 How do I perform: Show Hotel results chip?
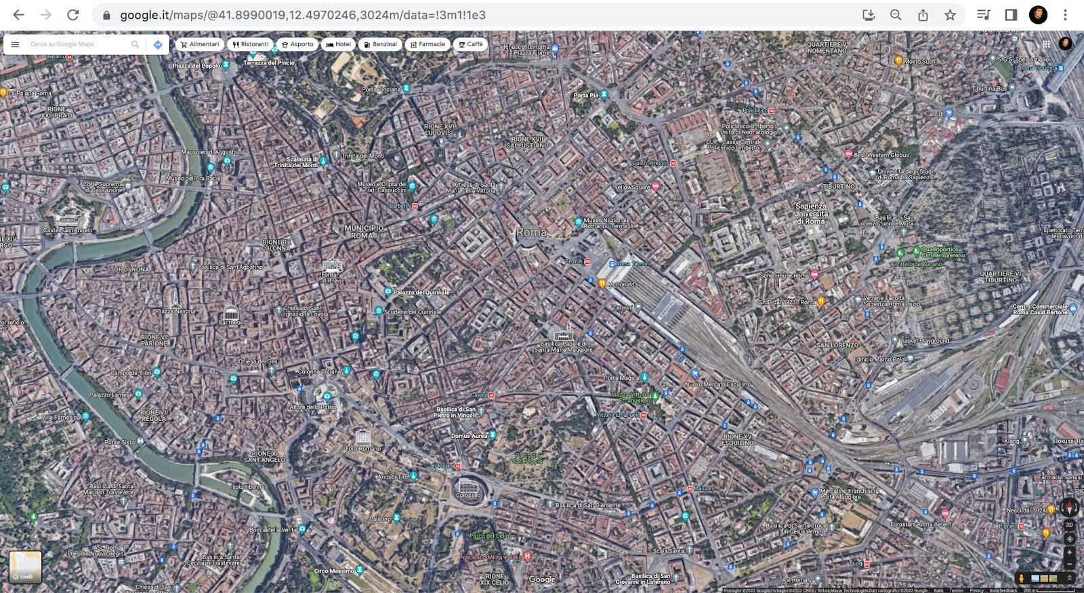(x=338, y=45)
